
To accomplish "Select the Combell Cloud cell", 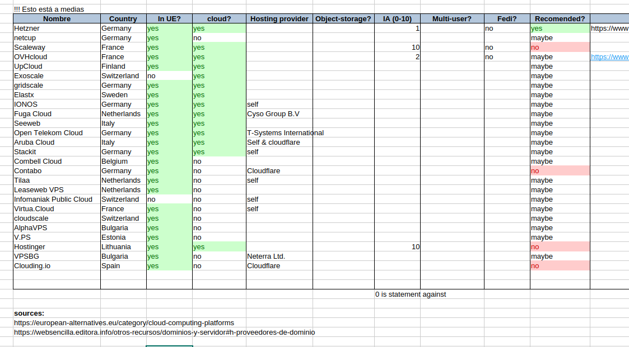I will coord(57,161).
